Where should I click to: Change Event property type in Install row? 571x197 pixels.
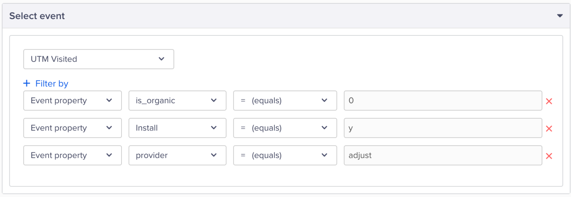72,128
